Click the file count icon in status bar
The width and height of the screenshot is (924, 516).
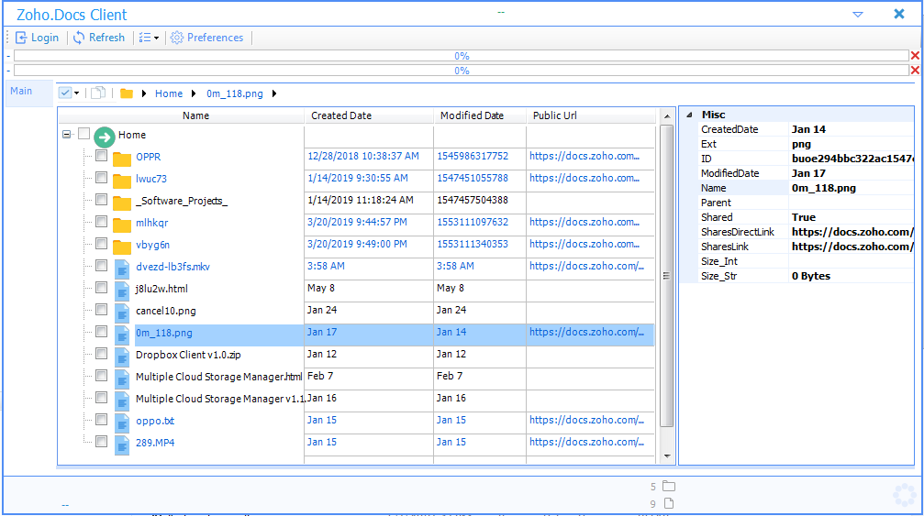pos(669,503)
